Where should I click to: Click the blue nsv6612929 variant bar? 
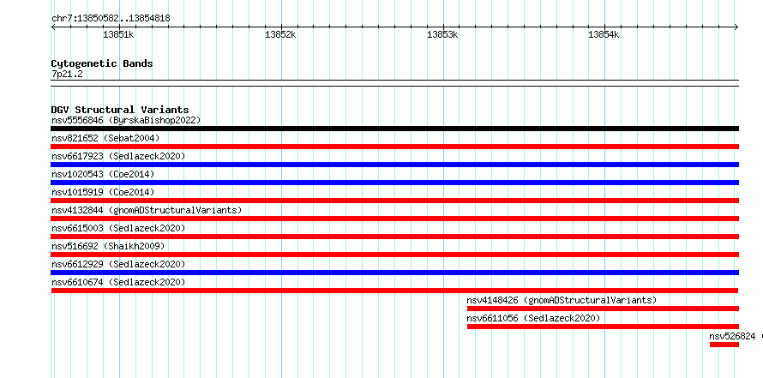pos(394,273)
